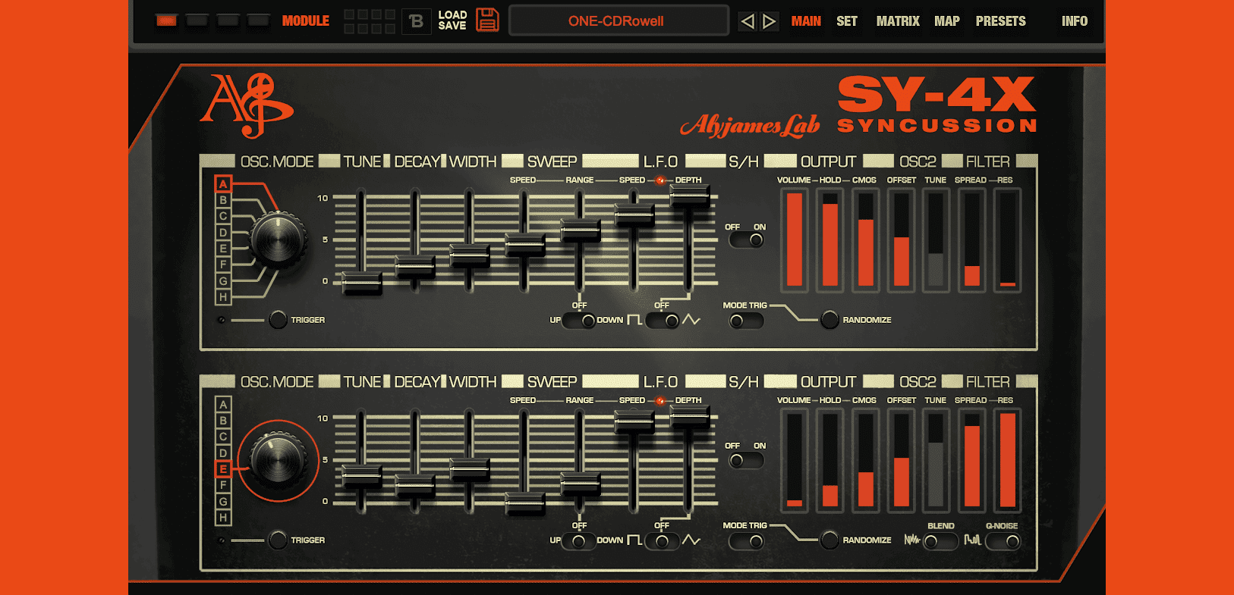Screen dimensions: 1234x595
Task: Toggle top module MODE TRIG switch
Action: 746,321
